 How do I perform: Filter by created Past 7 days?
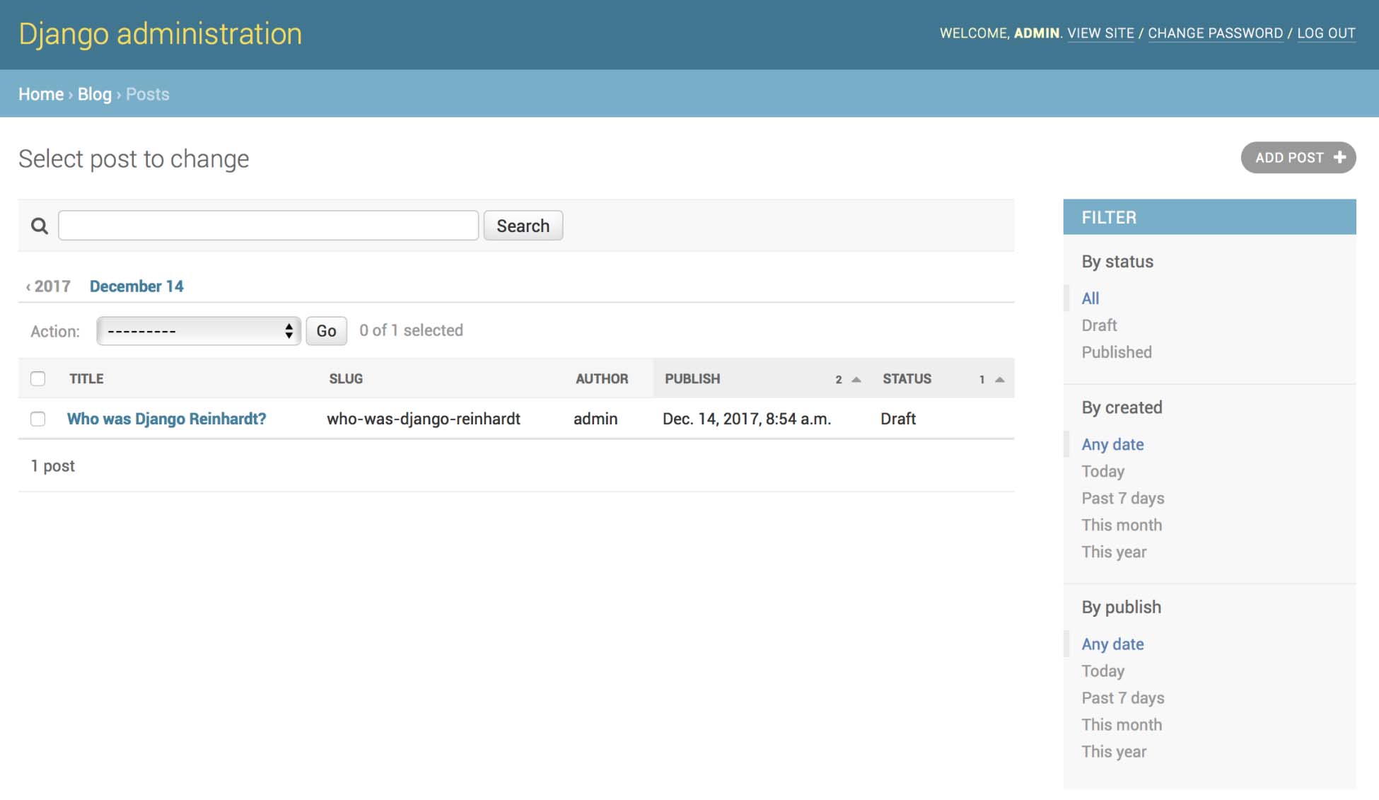(x=1122, y=499)
